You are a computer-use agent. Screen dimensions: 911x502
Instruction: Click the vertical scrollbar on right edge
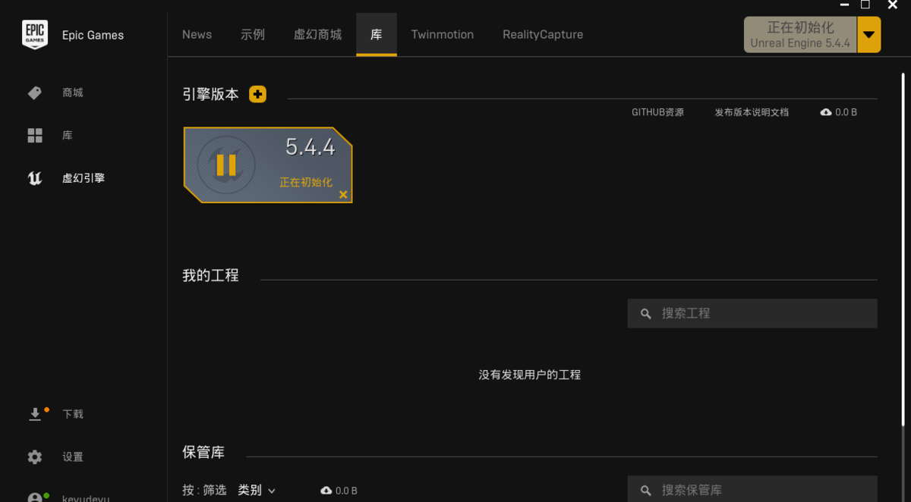click(903, 249)
